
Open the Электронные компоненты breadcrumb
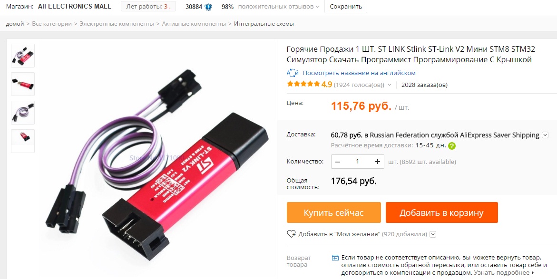117,24
